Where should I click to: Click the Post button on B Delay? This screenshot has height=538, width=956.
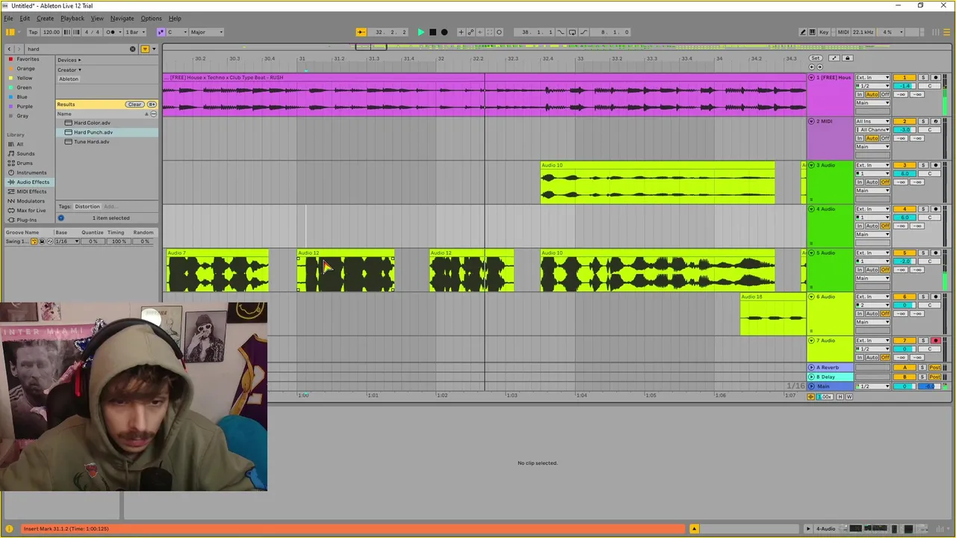click(x=934, y=377)
